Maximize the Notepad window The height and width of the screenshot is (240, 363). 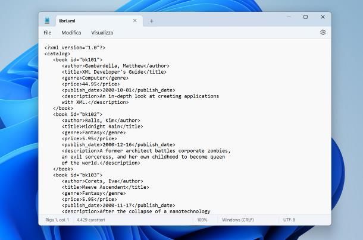click(x=306, y=17)
